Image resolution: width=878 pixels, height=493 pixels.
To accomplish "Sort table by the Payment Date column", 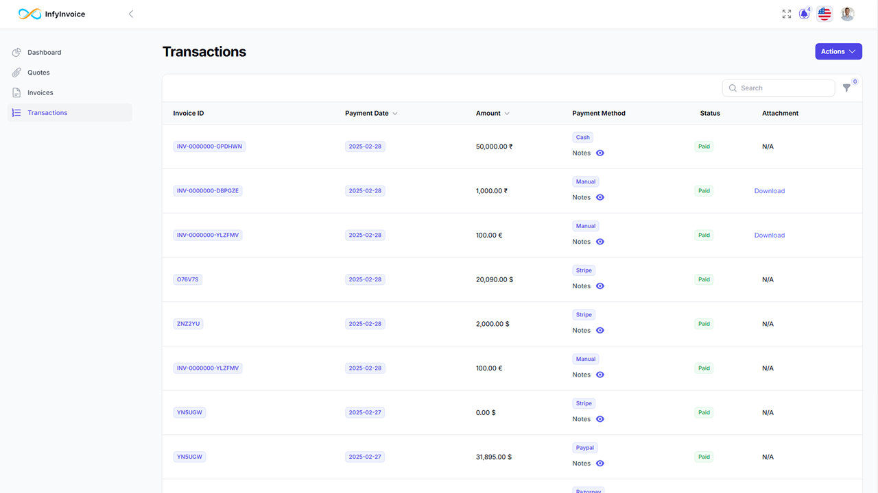I will pyautogui.click(x=367, y=113).
